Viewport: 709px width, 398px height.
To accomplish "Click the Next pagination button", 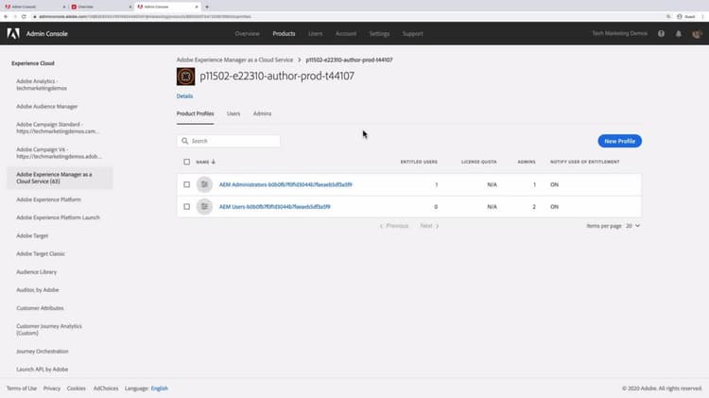I will pyautogui.click(x=429, y=226).
